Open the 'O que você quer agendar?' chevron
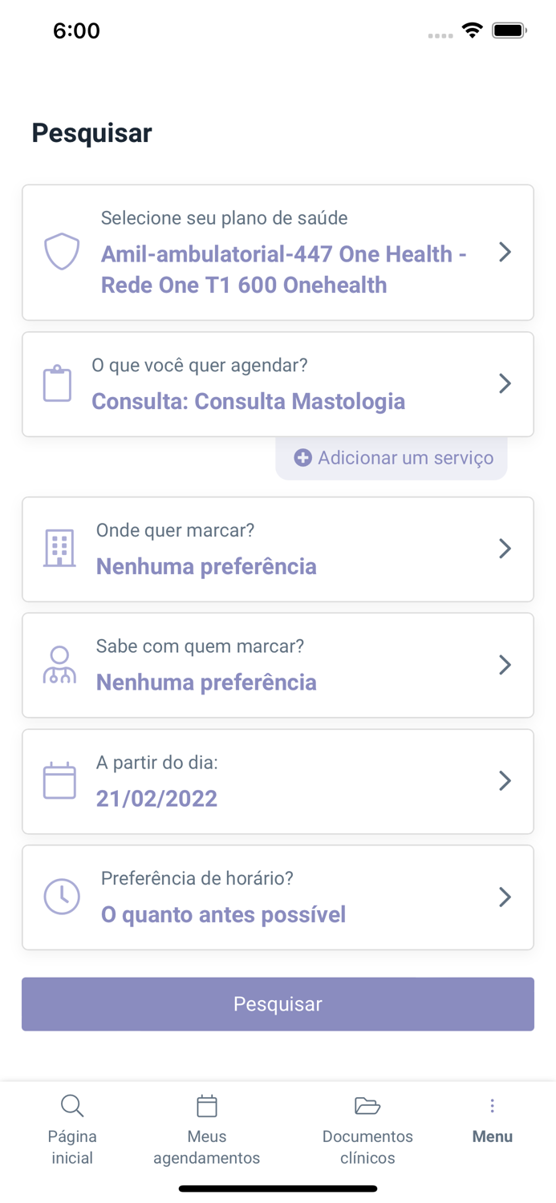Image resolution: width=556 pixels, height=1203 pixels. click(505, 383)
